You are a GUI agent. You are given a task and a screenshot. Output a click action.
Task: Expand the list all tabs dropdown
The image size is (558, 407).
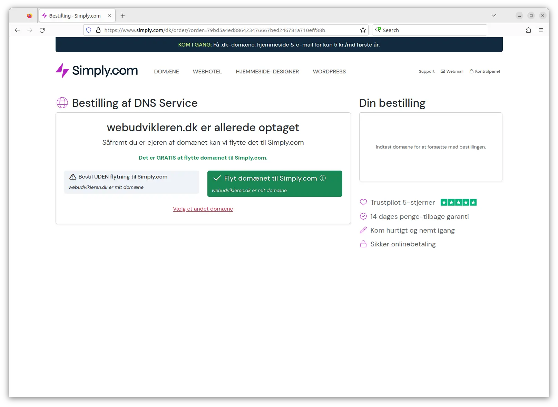(x=493, y=16)
